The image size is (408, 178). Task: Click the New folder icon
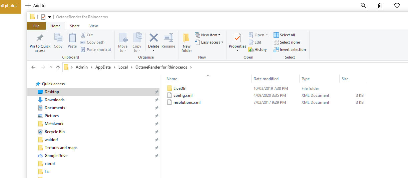tap(186, 38)
